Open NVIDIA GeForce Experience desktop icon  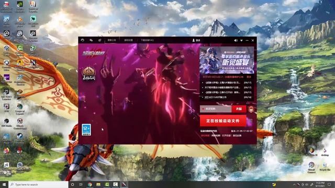[20, 6]
